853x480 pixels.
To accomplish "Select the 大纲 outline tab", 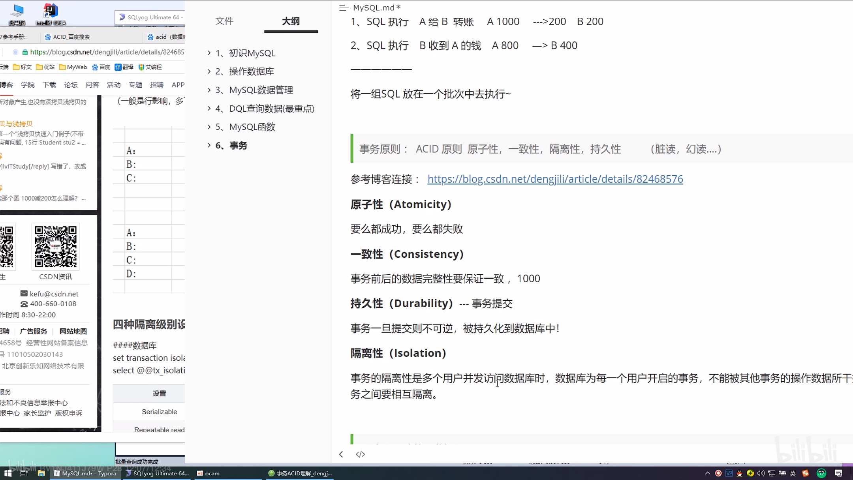I will (291, 21).
